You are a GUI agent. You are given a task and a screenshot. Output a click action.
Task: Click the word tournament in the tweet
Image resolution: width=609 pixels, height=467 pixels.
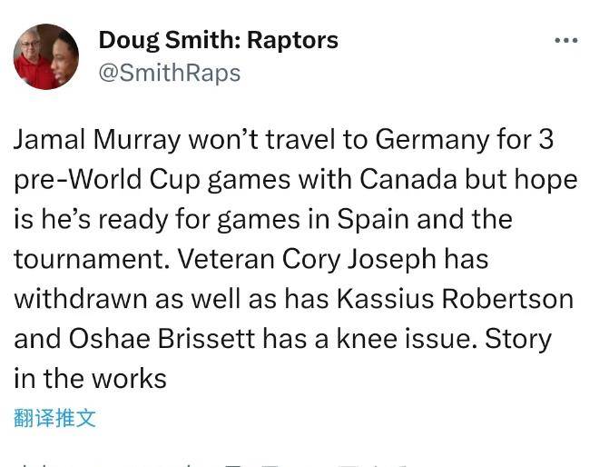tap(89, 259)
